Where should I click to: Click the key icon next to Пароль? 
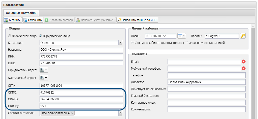pos(243,36)
